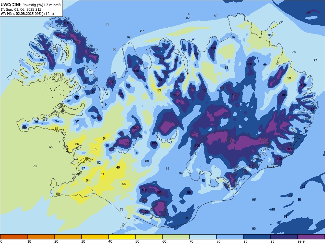Click the legend tick label '0'
The height and width of the screenshot is (244, 325).
tap(1, 241)
